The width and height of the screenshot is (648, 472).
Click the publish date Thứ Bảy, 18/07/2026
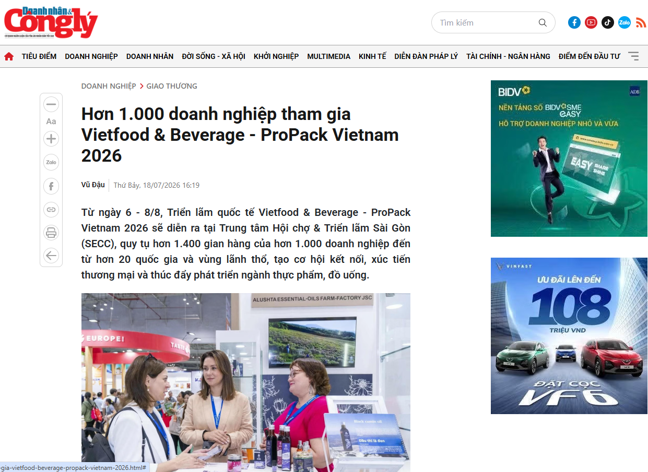point(157,185)
